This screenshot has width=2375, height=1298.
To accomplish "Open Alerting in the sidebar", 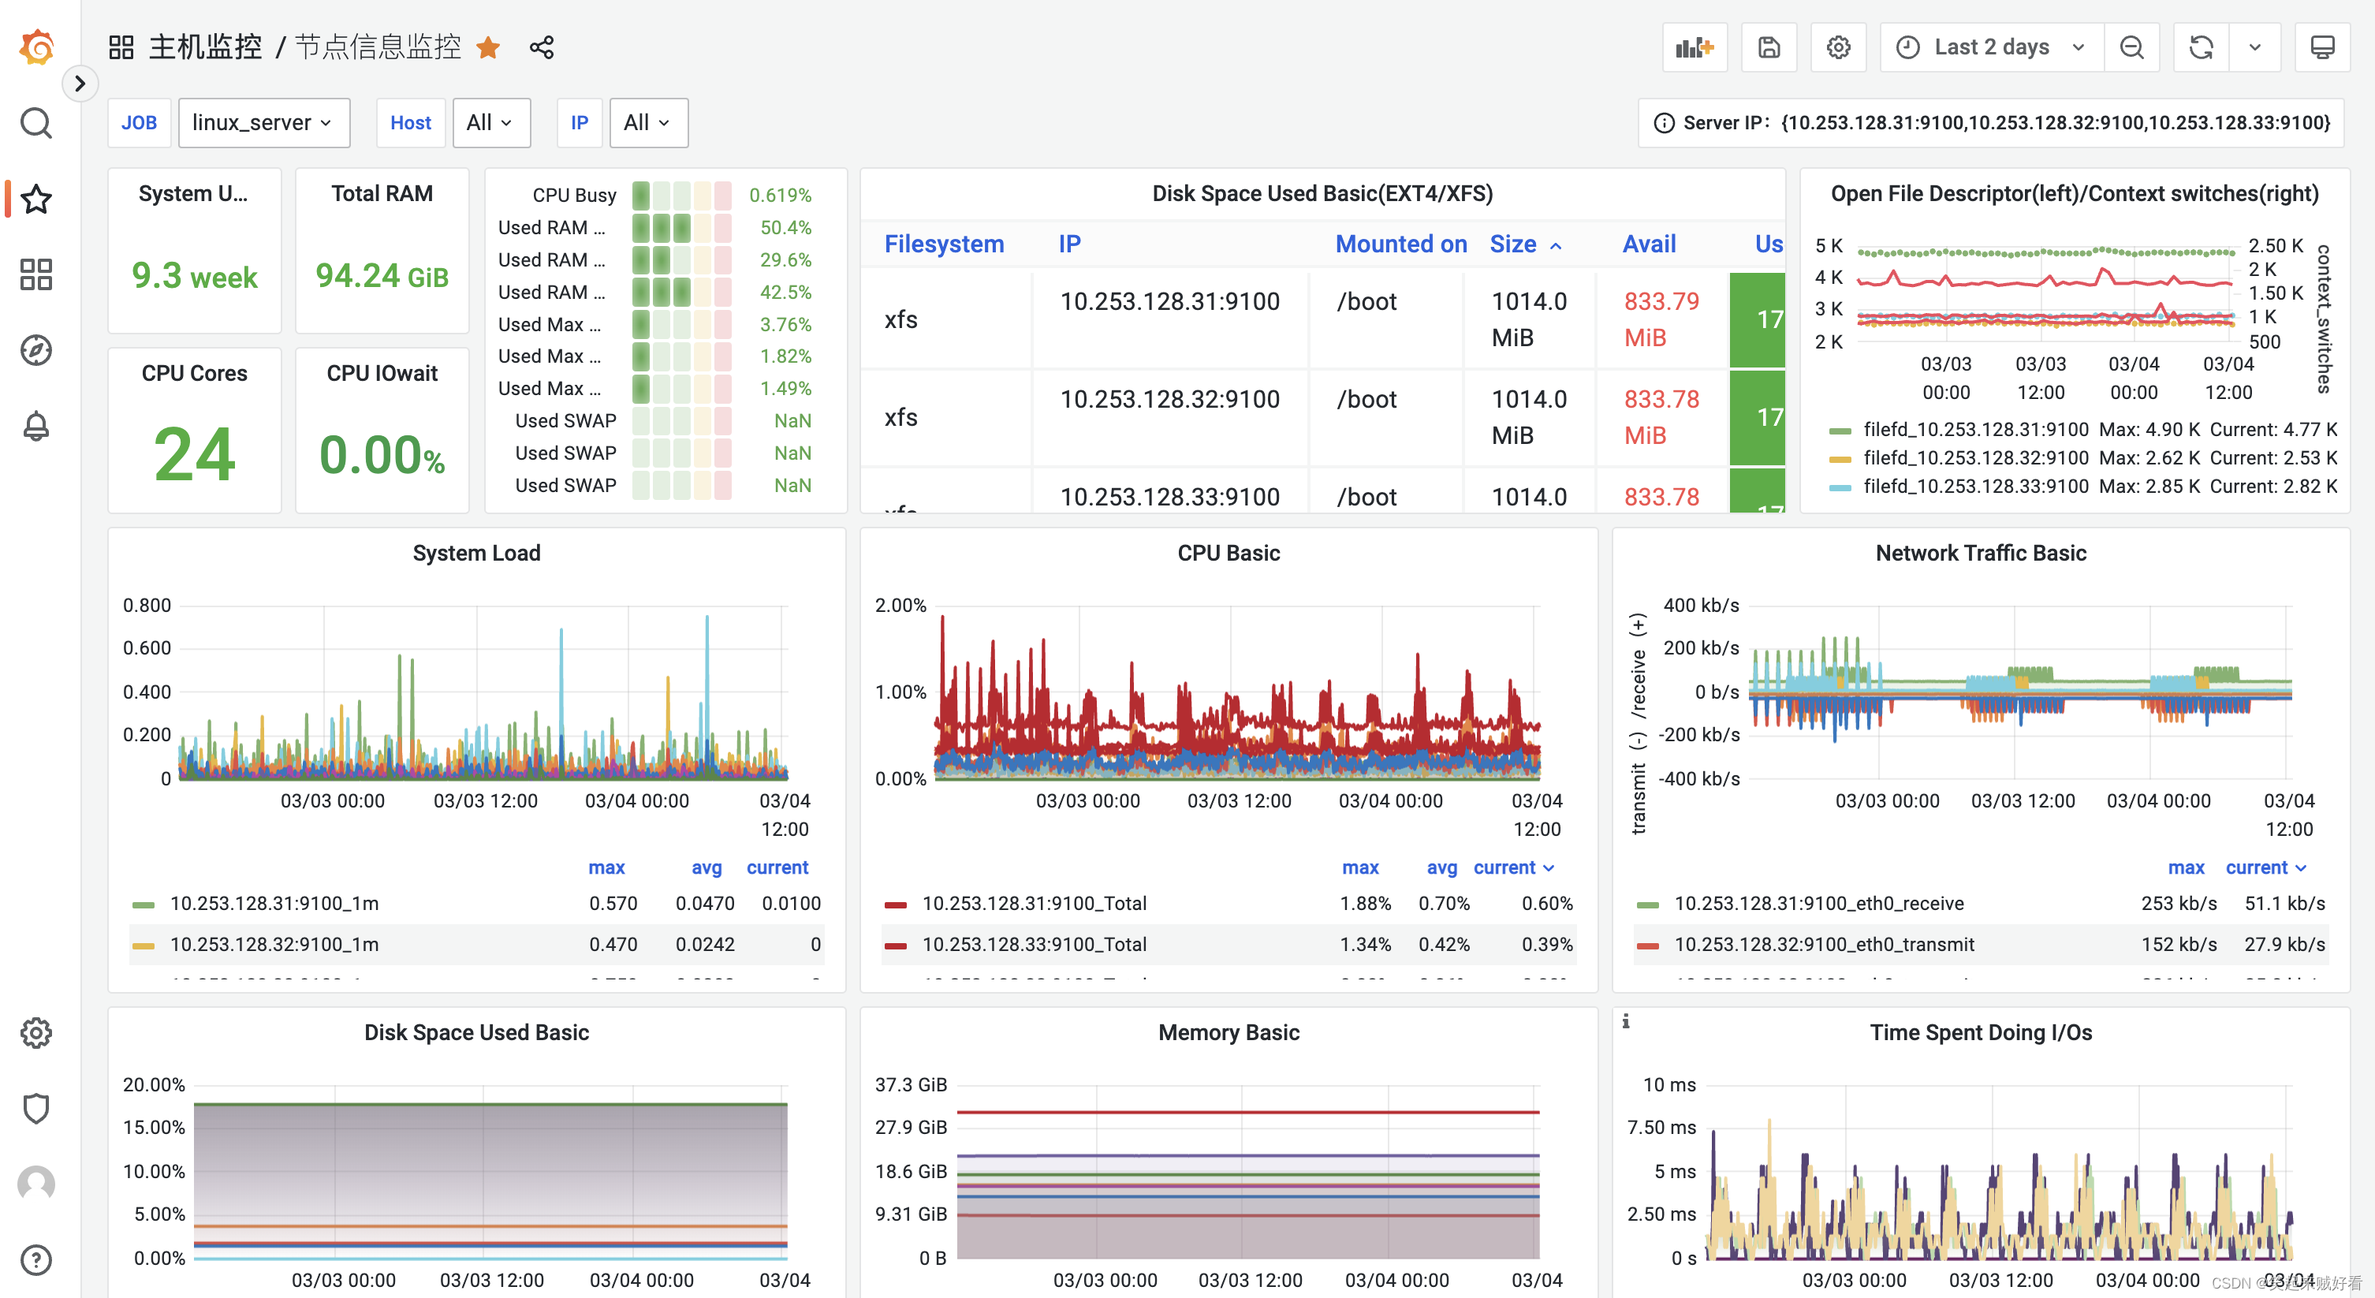I will (36, 426).
